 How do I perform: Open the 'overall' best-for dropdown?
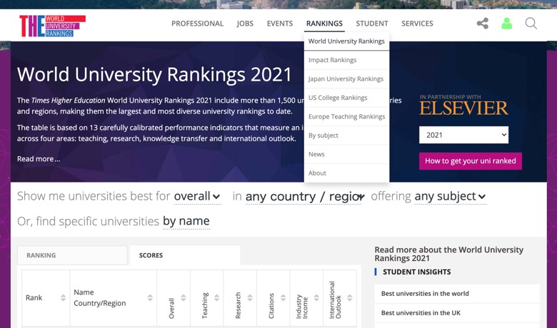197,197
